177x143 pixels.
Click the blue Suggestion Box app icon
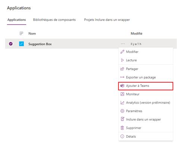coord(21,44)
